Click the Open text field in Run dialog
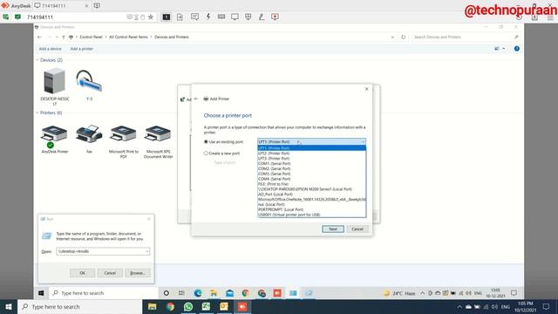The height and width of the screenshot is (314, 558). coord(101,251)
